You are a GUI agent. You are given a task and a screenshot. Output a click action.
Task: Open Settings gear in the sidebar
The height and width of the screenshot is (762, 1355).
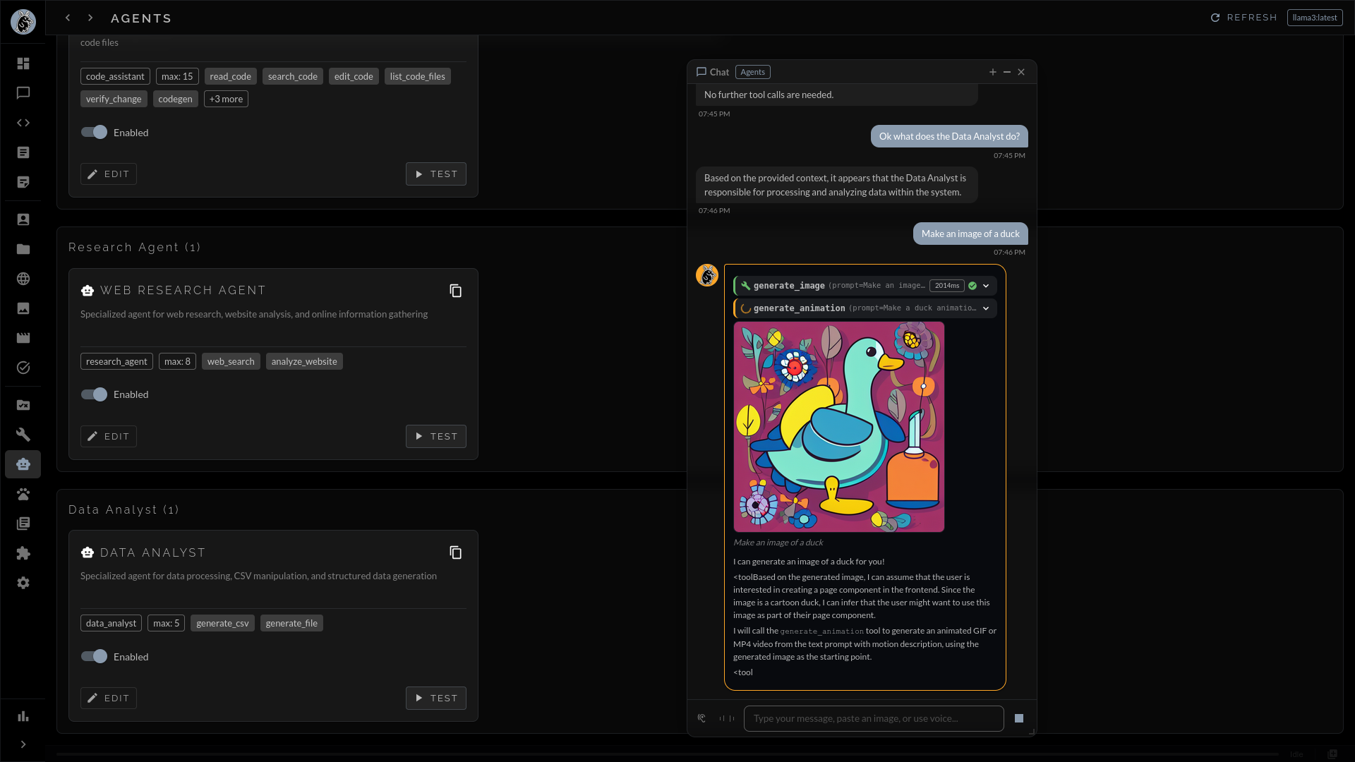23,583
